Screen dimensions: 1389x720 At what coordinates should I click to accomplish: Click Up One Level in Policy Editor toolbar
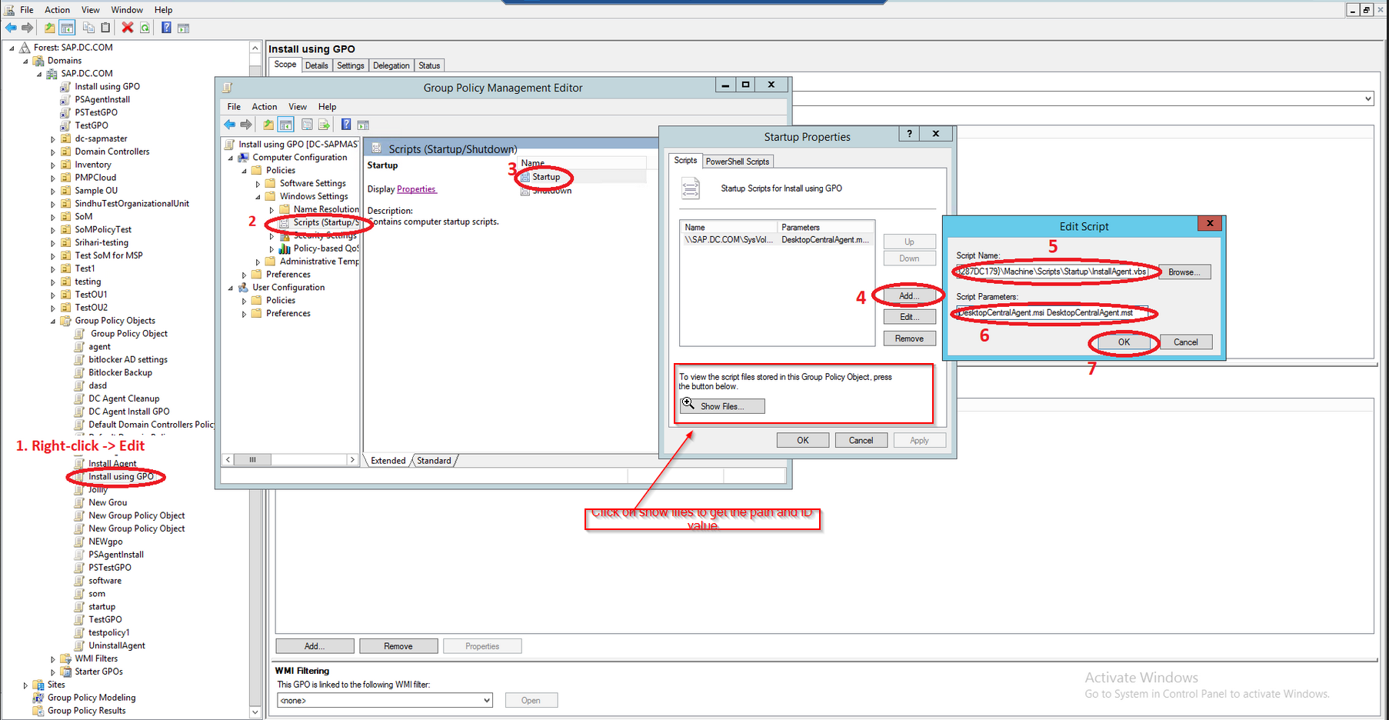(268, 125)
